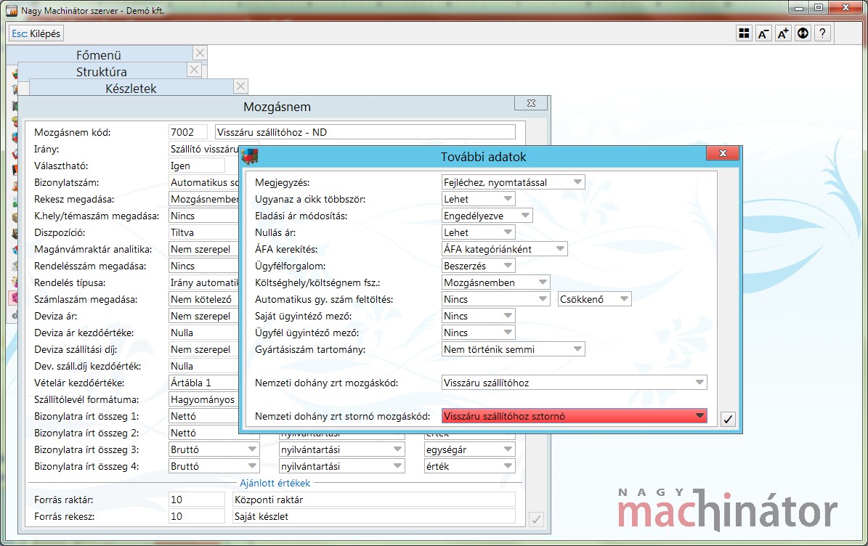Viewport: 868px width, 546px height.
Task: Switch to the Készletek tab
Action: (x=131, y=88)
